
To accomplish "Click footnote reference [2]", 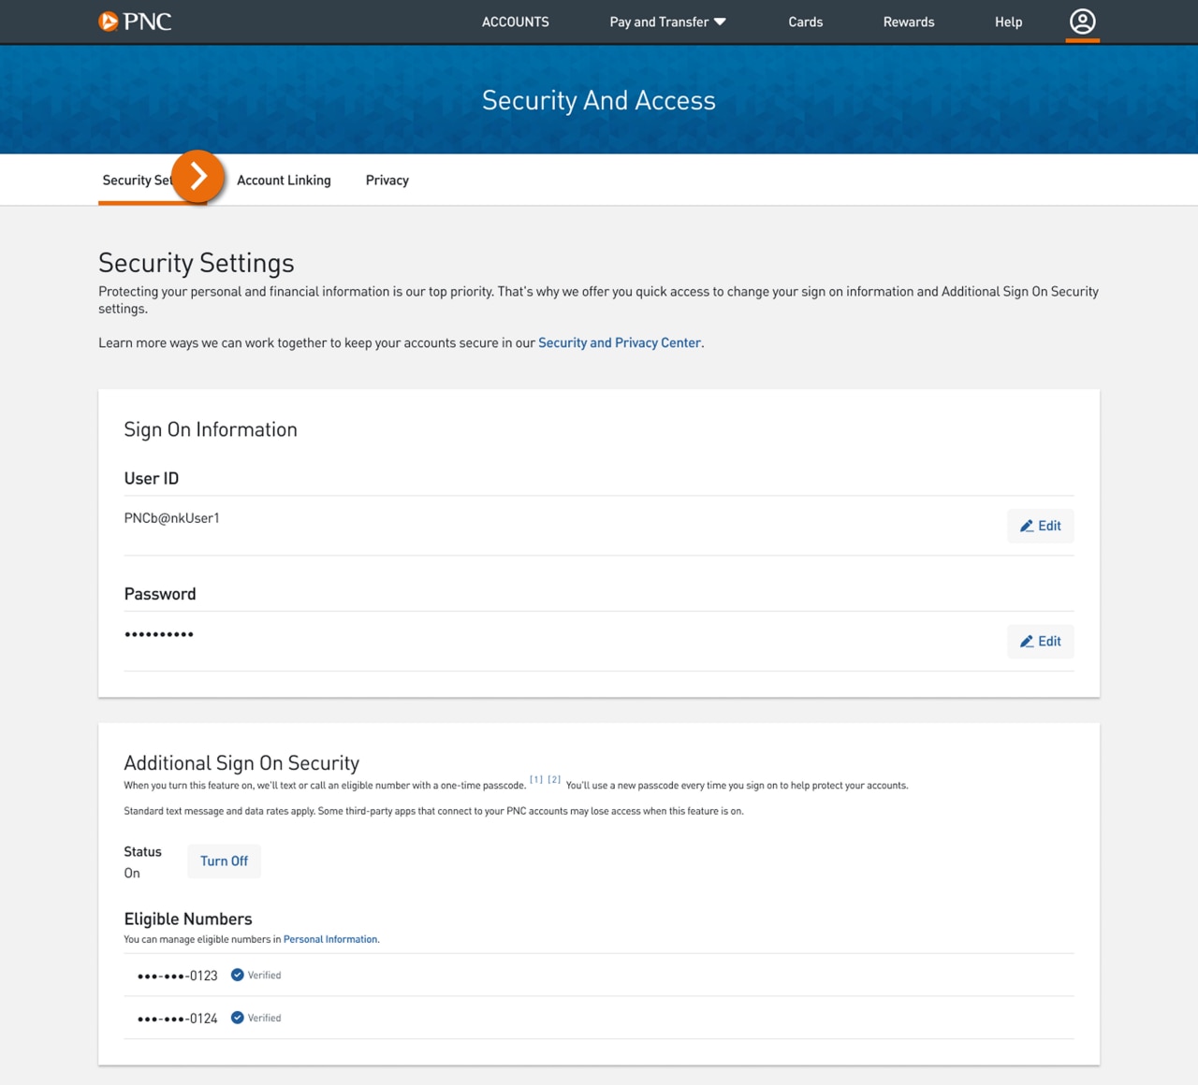I will [x=553, y=779].
